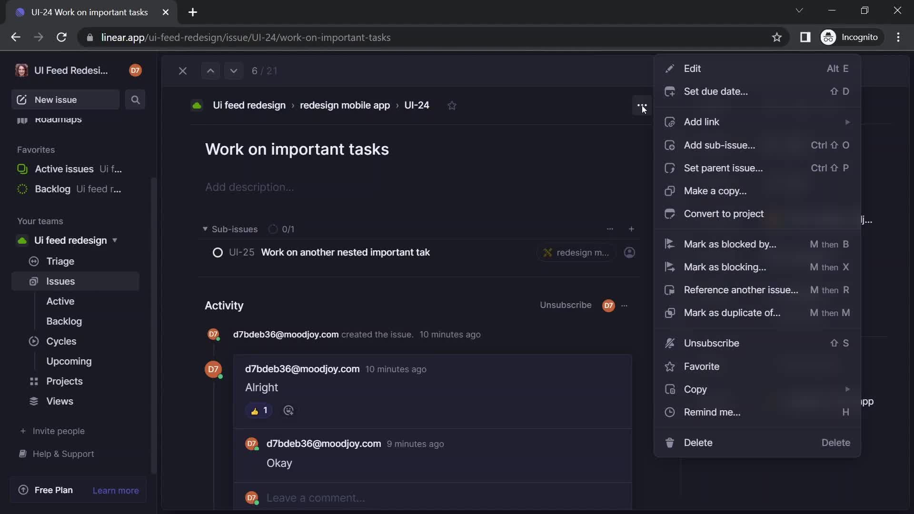Select Make a copy... option
Screen dimensions: 914x514
coord(757,191)
